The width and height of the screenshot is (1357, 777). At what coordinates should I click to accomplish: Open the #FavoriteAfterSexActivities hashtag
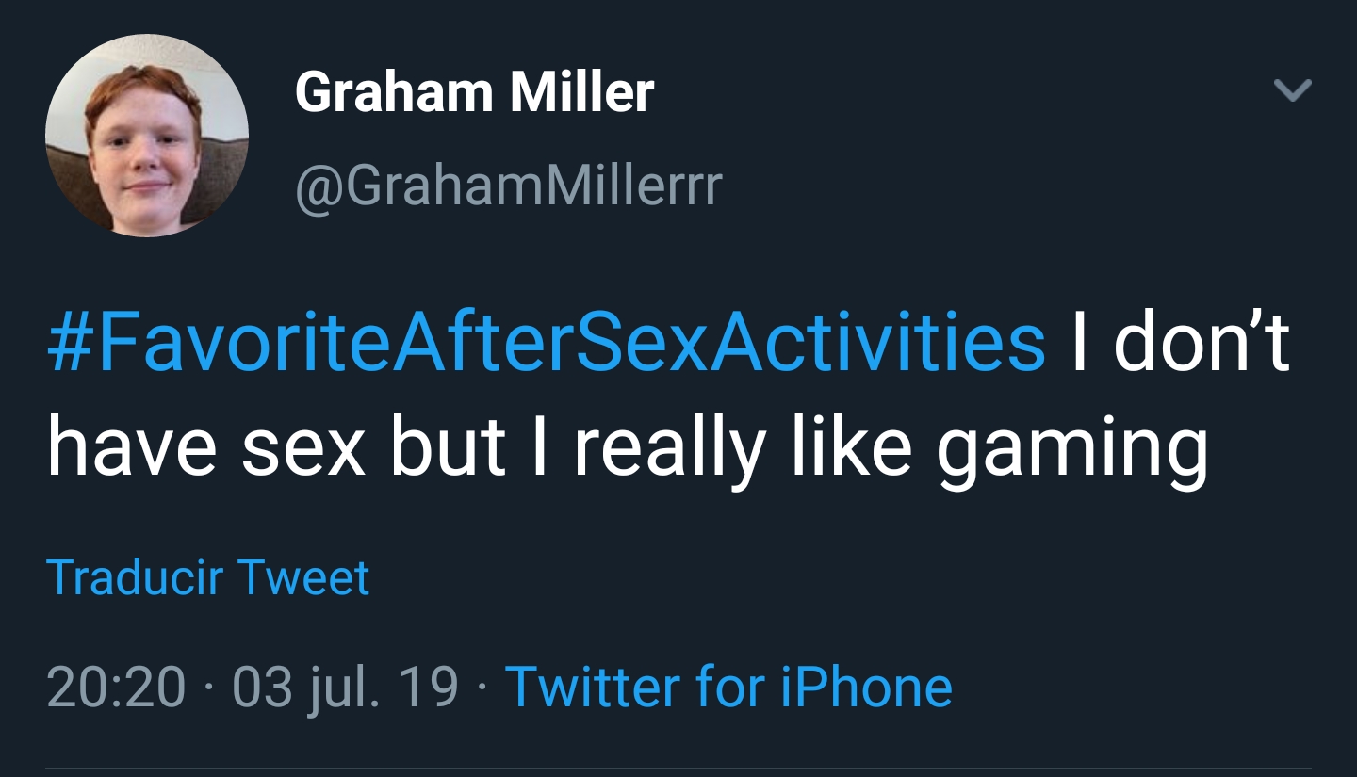(x=546, y=343)
